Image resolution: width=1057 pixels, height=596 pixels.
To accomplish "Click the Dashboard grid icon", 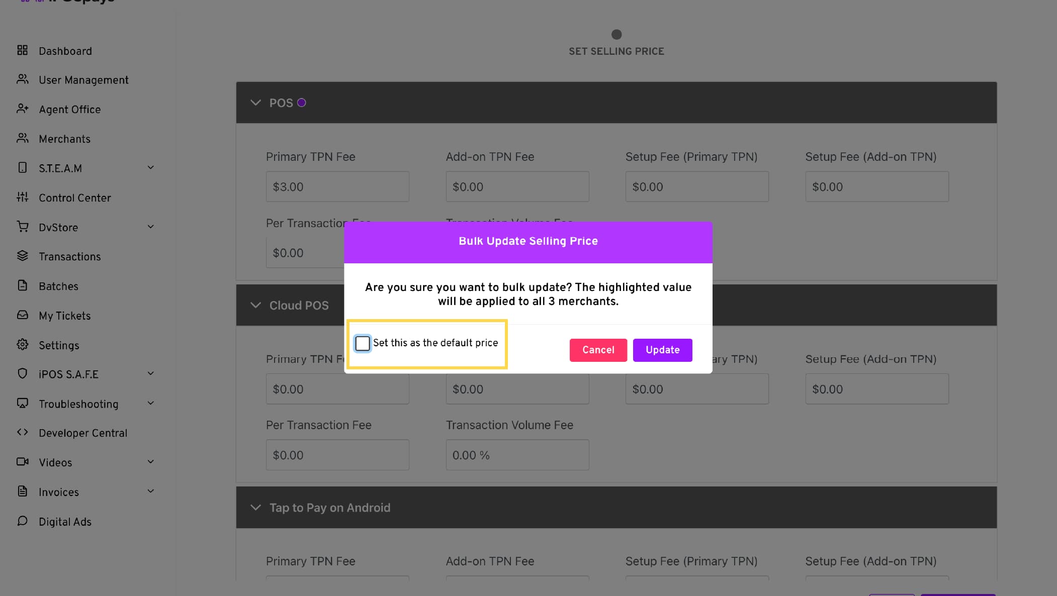I will pos(22,50).
